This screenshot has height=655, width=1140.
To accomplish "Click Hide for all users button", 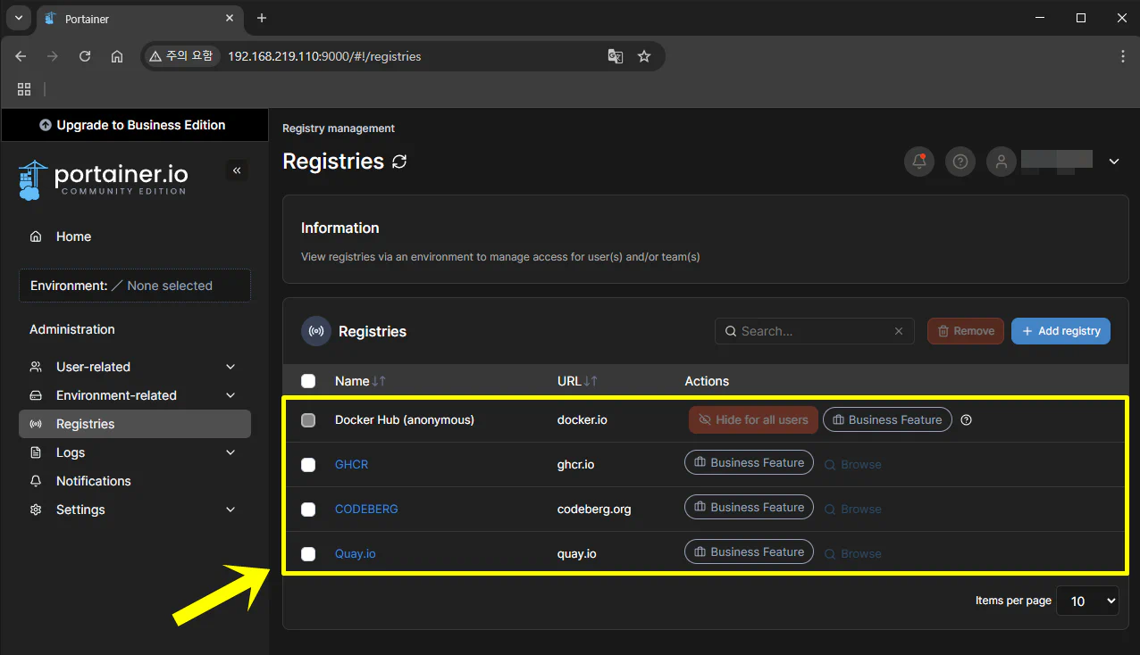I will [753, 419].
